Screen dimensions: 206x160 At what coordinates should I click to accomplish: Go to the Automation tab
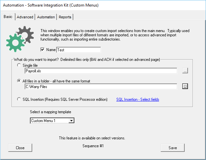(46, 17)
